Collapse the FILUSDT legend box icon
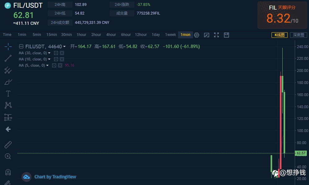The height and width of the screenshot is (185, 309). coord(21,46)
